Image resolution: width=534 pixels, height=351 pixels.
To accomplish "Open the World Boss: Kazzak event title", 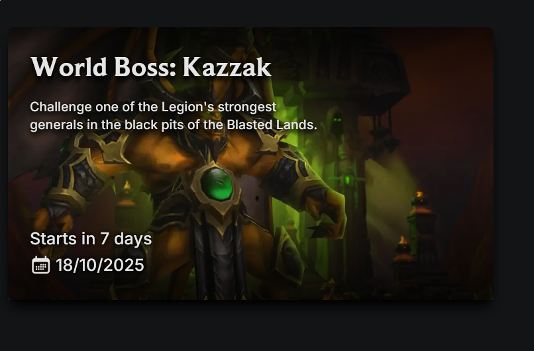I will [151, 67].
